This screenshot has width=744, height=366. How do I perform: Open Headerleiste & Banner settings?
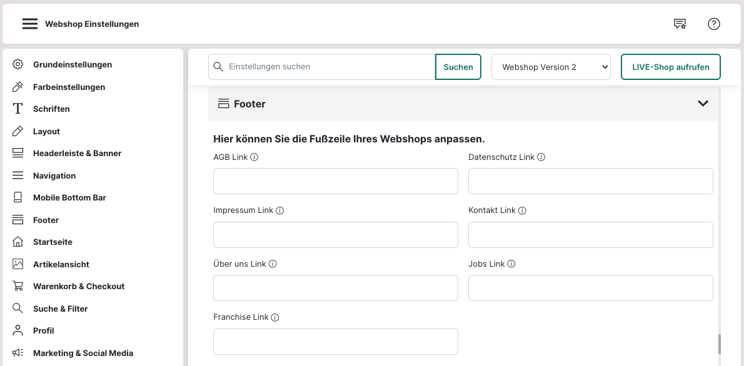tap(77, 153)
